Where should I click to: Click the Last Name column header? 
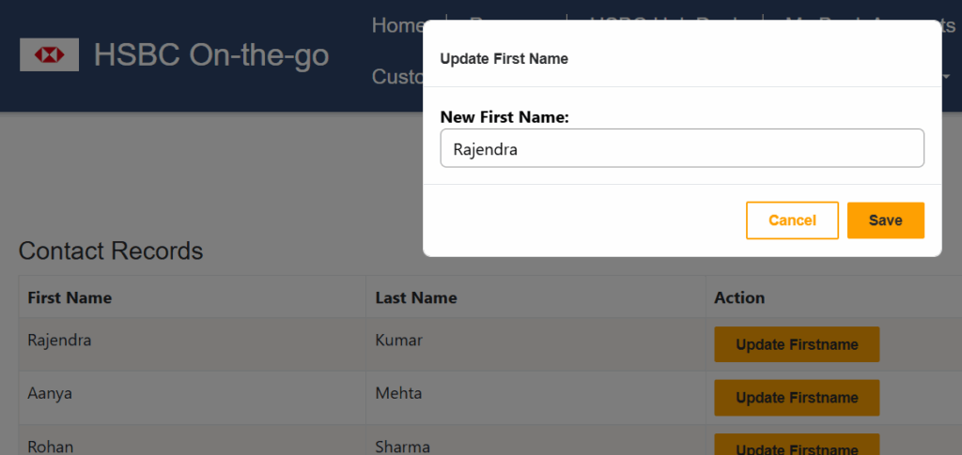click(416, 298)
